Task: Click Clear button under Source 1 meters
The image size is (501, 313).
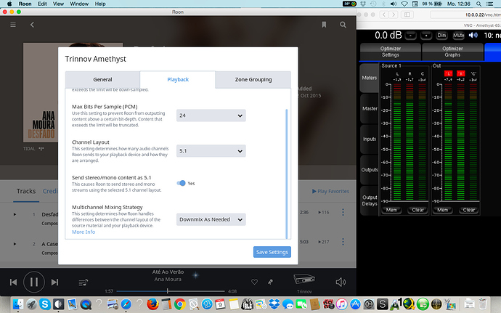Action: pos(418,210)
